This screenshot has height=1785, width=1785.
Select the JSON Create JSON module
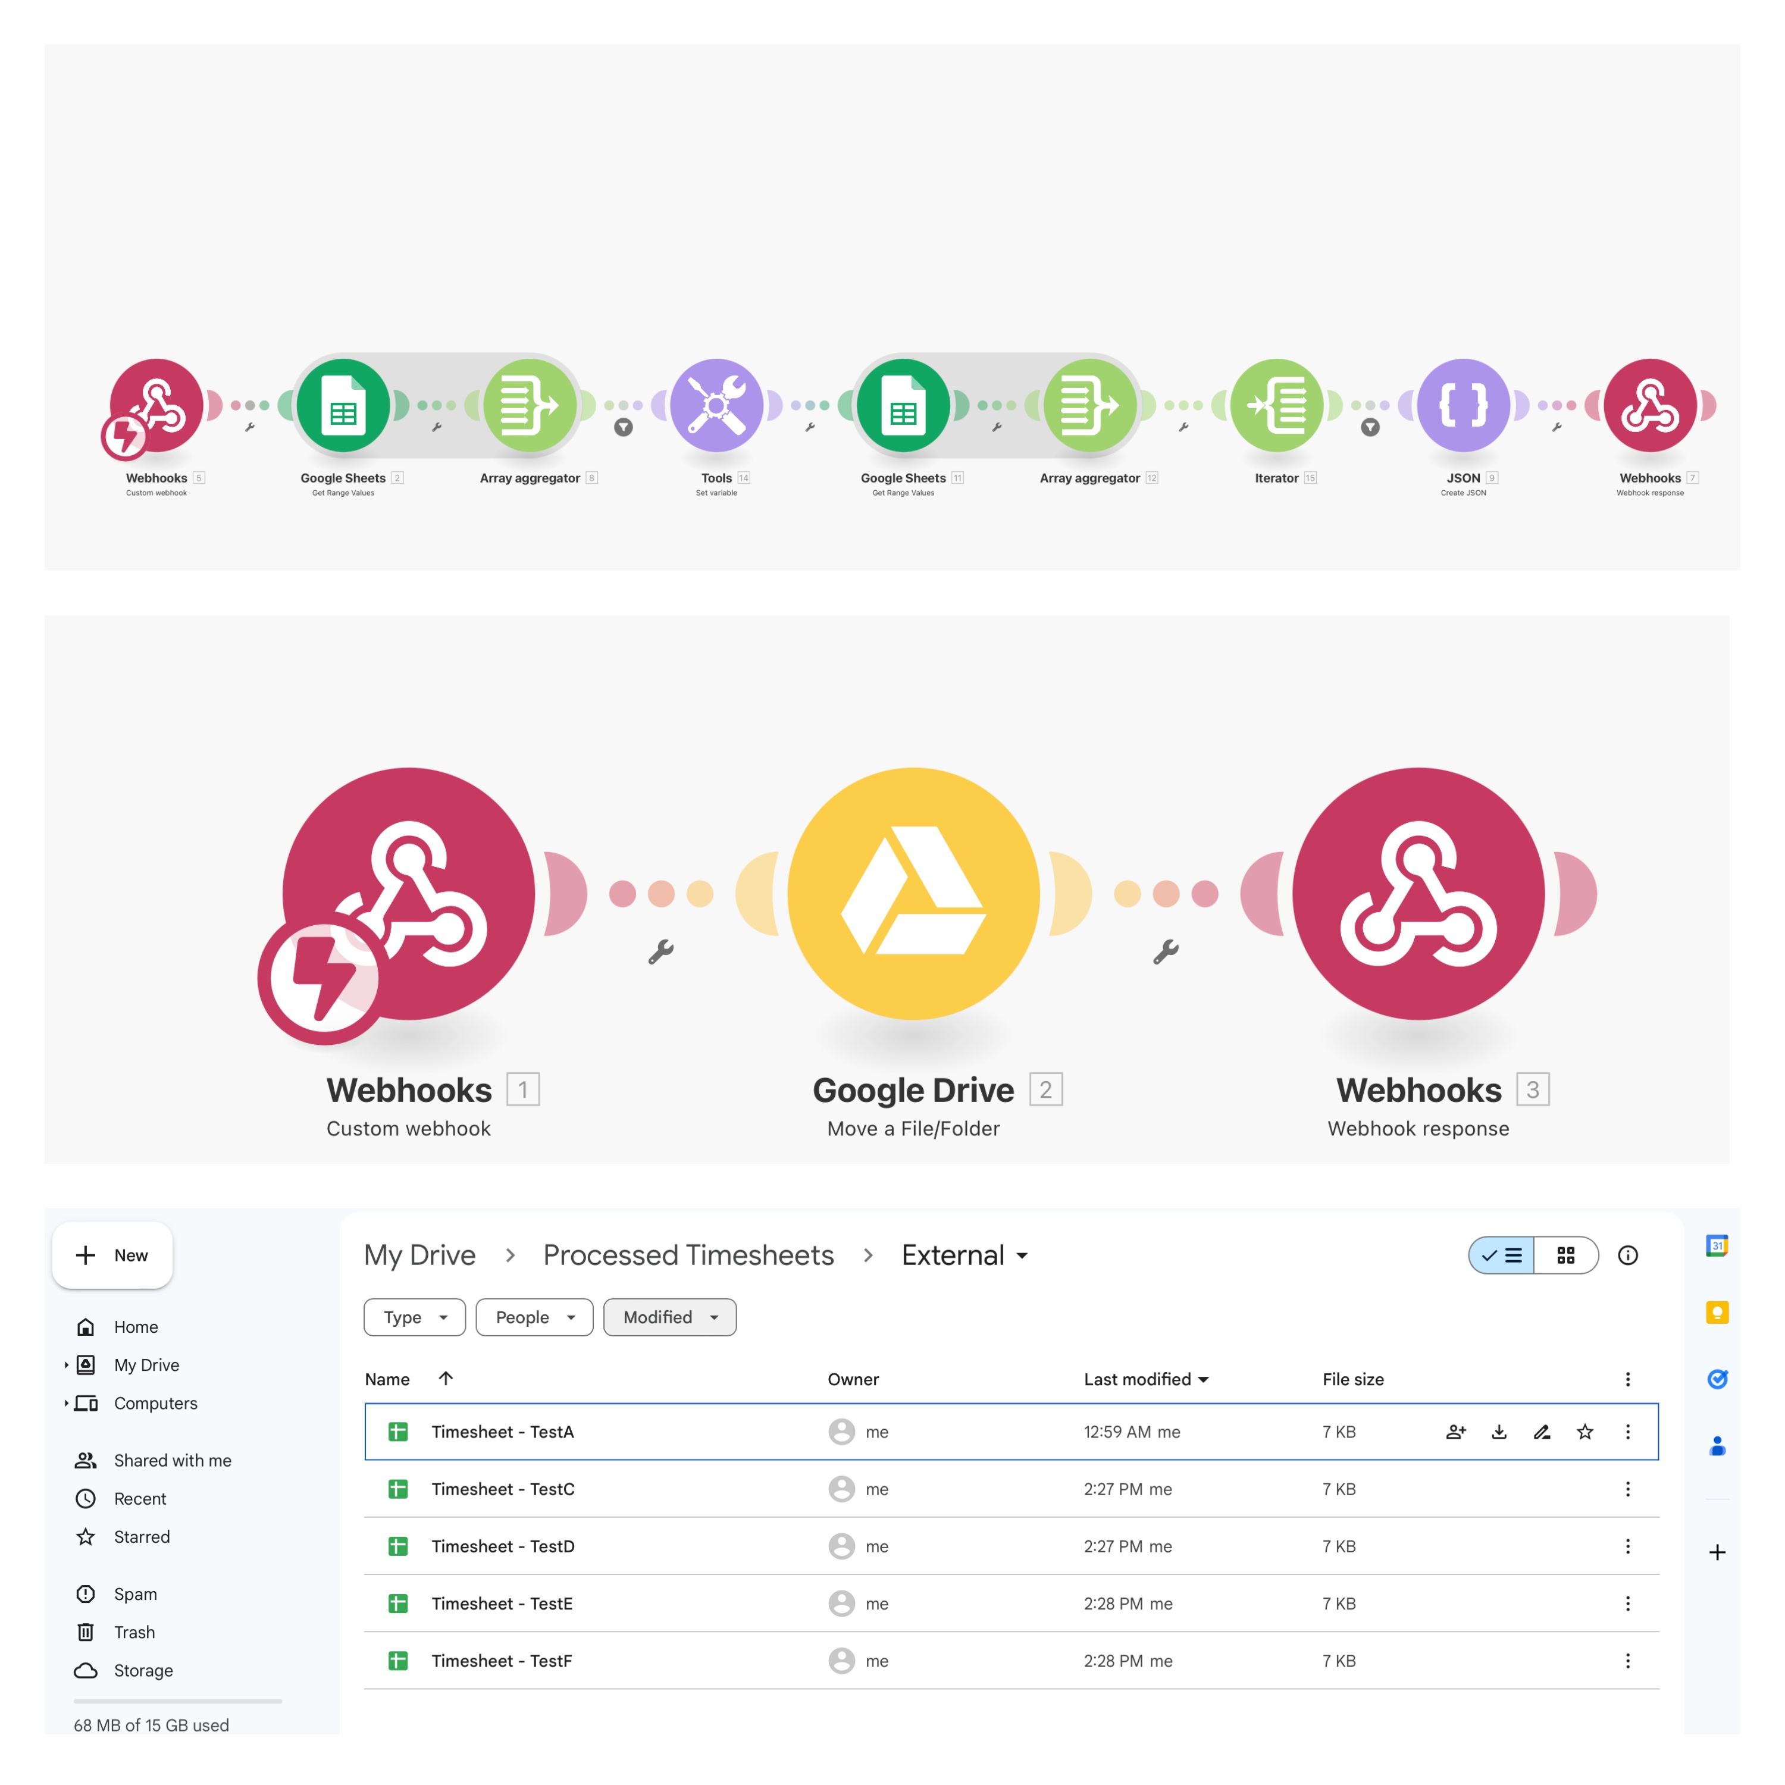coord(1463,405)
